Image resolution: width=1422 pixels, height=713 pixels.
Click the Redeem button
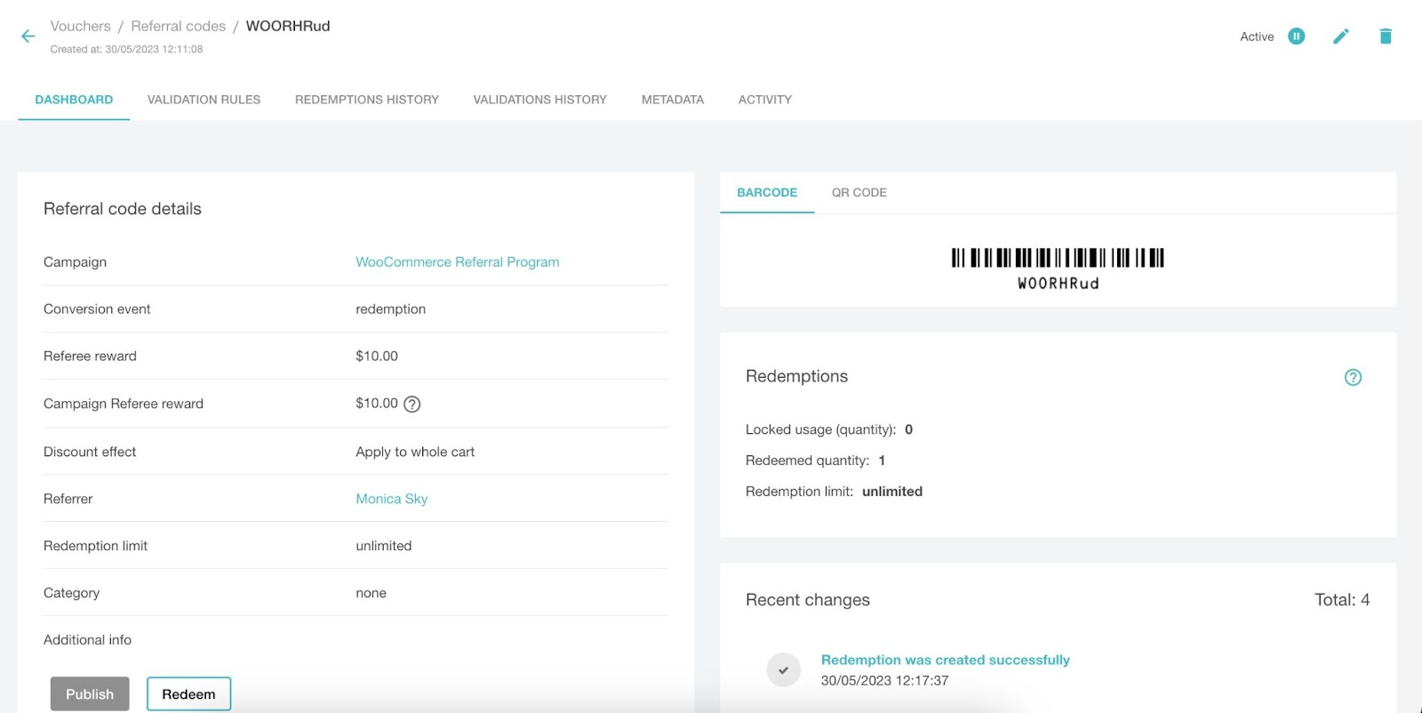pyautogui.click(x=188, y=694)
